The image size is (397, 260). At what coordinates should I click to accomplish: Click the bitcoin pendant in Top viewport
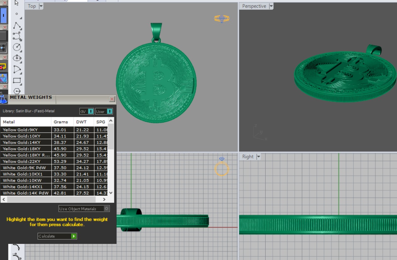click(x=156, y=83)
